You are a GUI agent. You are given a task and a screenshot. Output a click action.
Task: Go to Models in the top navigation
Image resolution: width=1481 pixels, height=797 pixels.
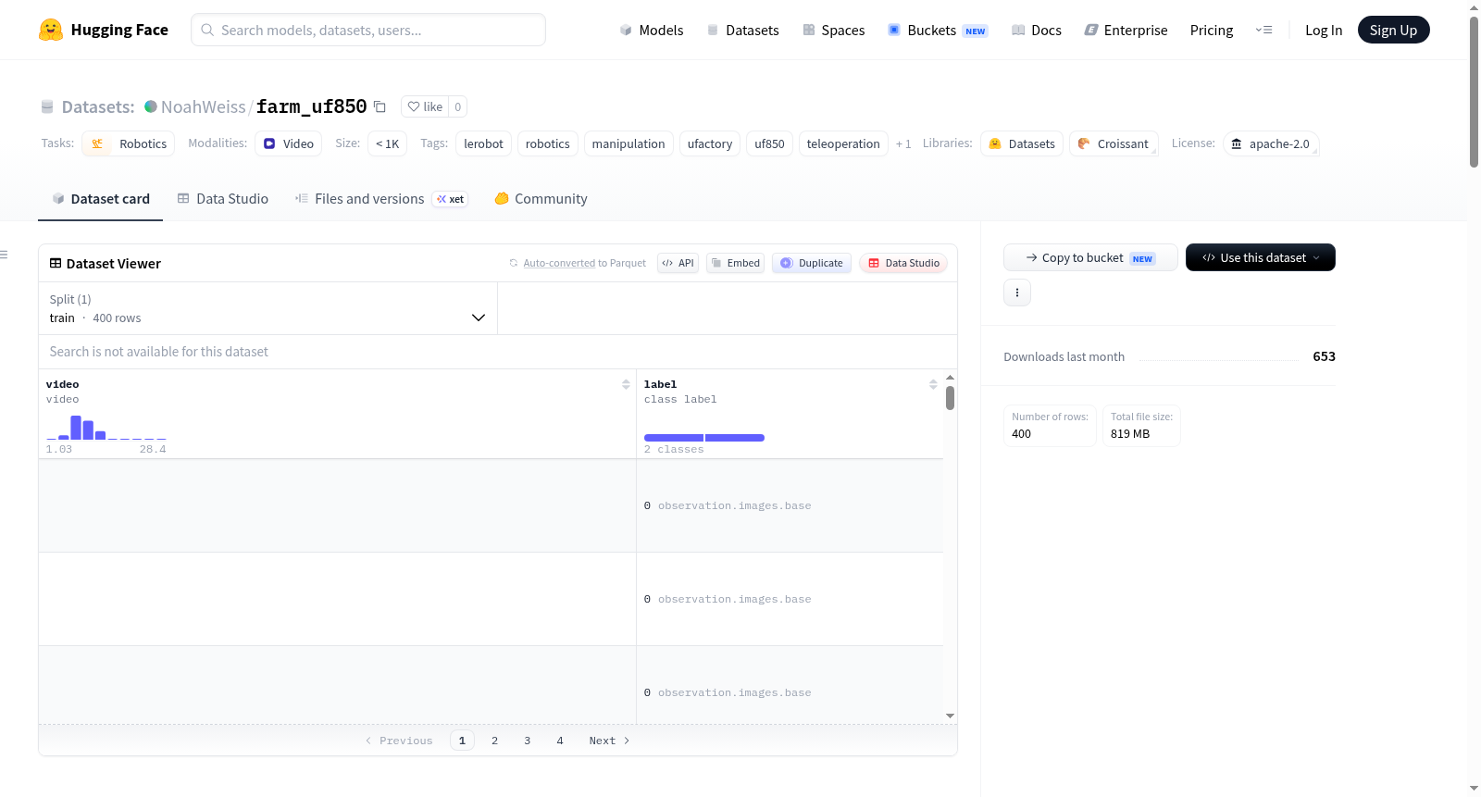pyautogui.click(x=652, y=30)
